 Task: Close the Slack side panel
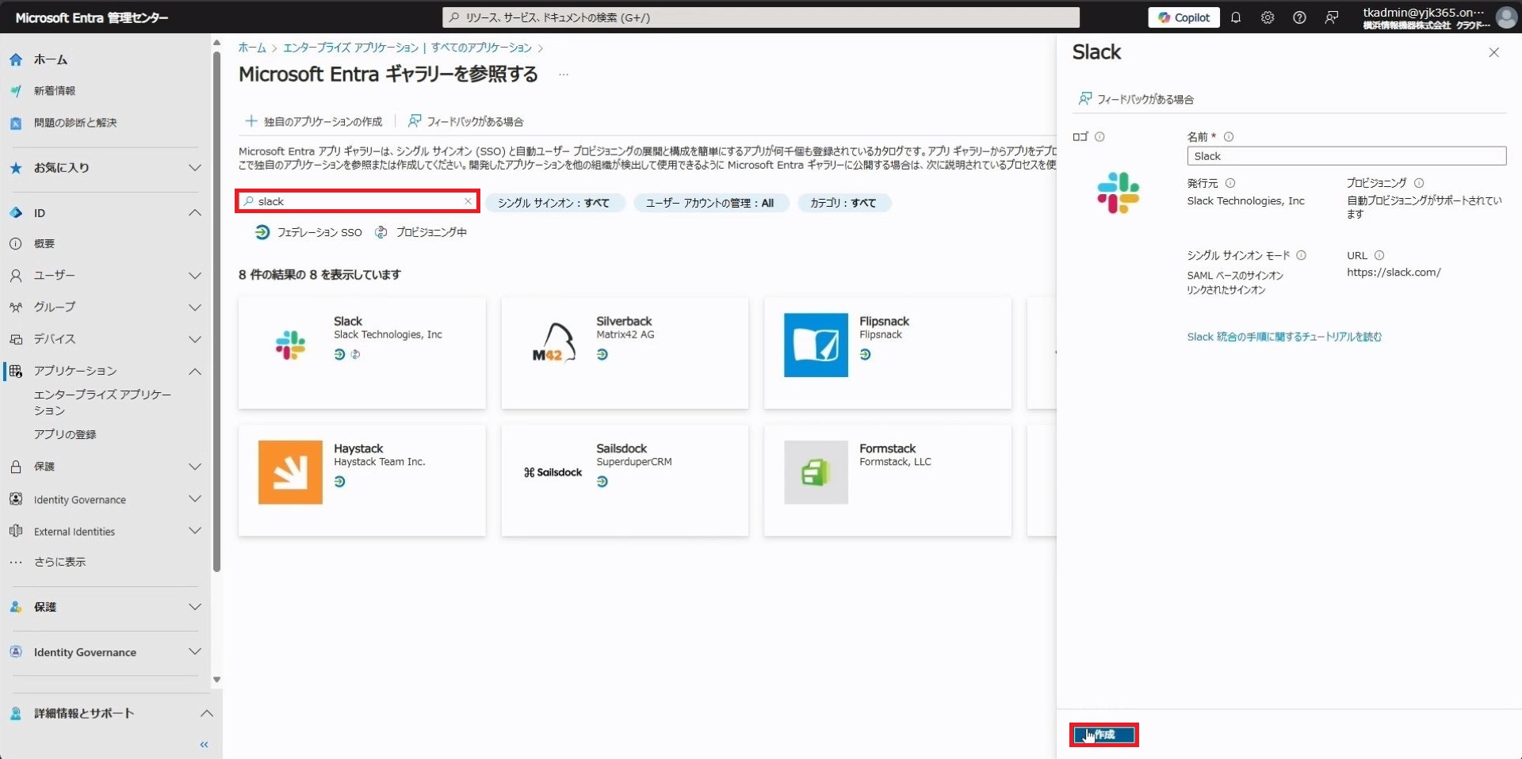(x=1494, y=52)
